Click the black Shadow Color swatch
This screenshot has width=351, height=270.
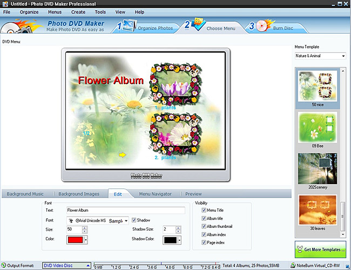[170, 240]
